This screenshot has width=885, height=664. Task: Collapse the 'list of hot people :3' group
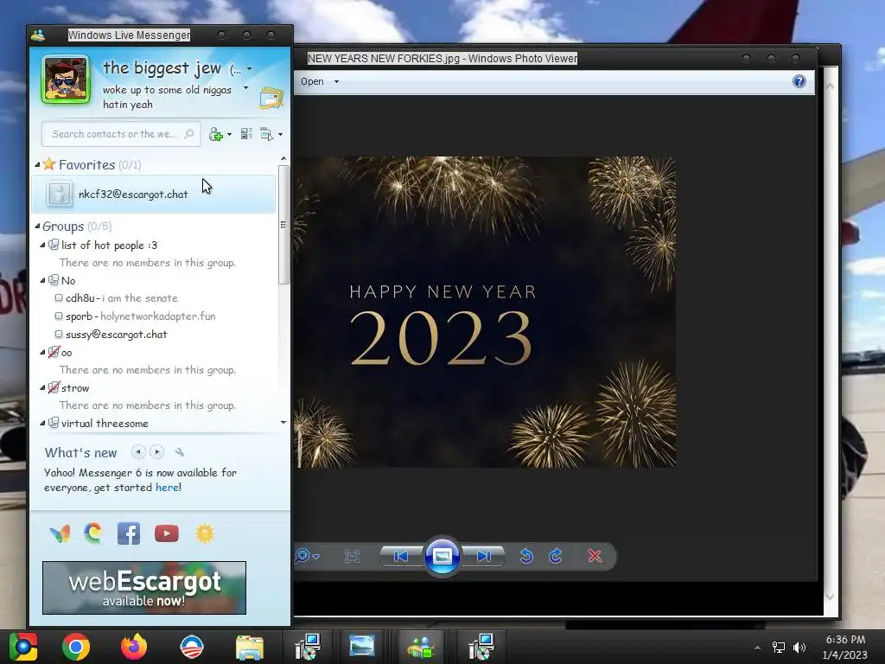43,245
